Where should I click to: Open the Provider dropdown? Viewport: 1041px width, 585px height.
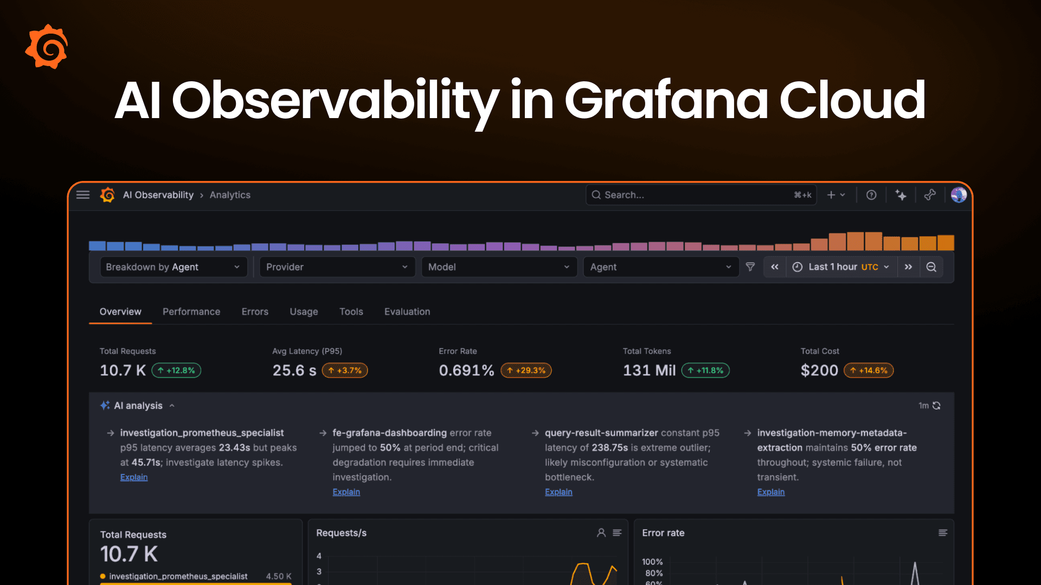pyautogui.click(x=337, y=266)
